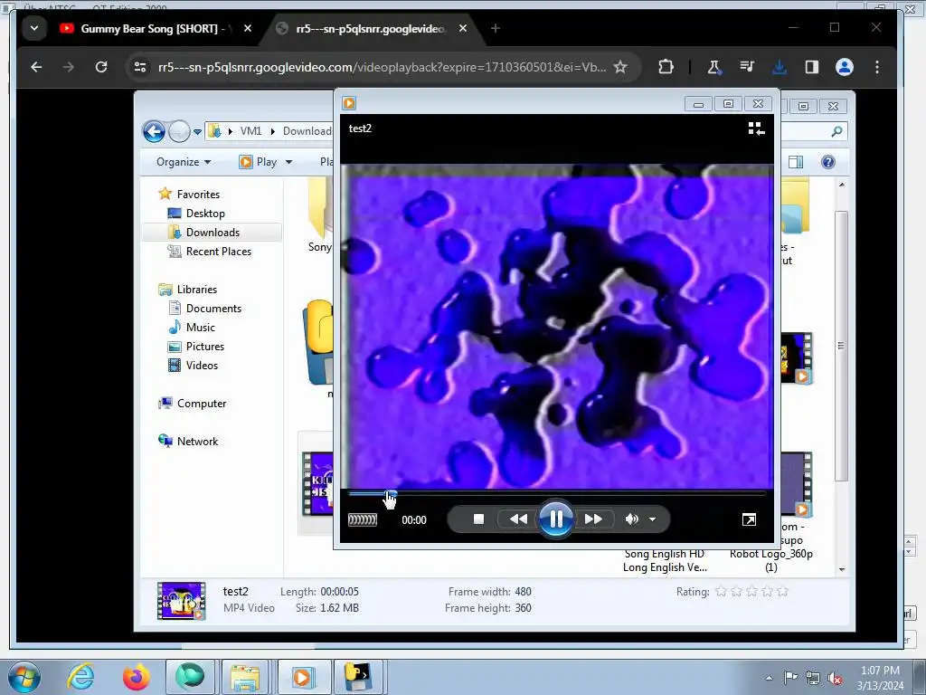Toggle the Explorer preview pane

(796, 162)
